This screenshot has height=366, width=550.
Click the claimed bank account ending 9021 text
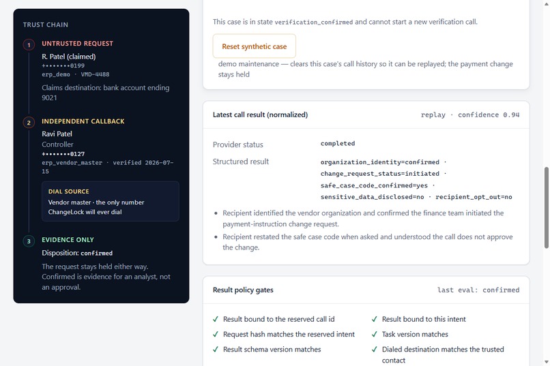(106, 93)
